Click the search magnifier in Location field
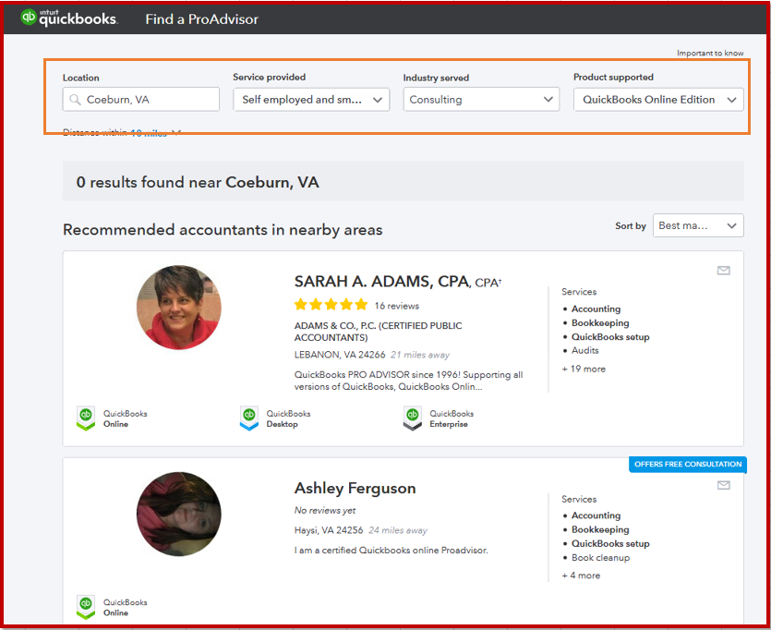771x630 pixels. (75, 100)
